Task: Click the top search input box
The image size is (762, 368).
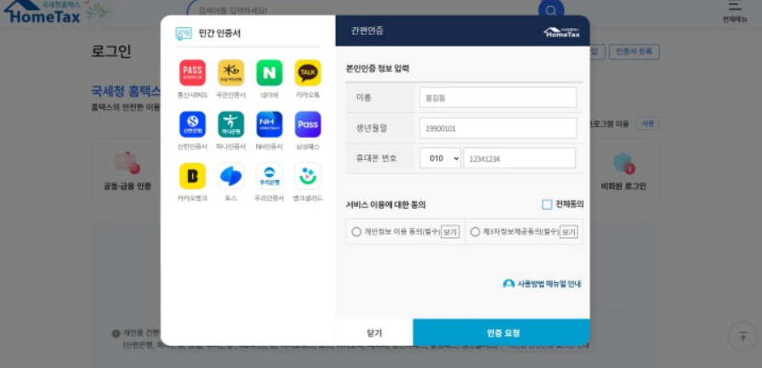Action: pos(365,10)
